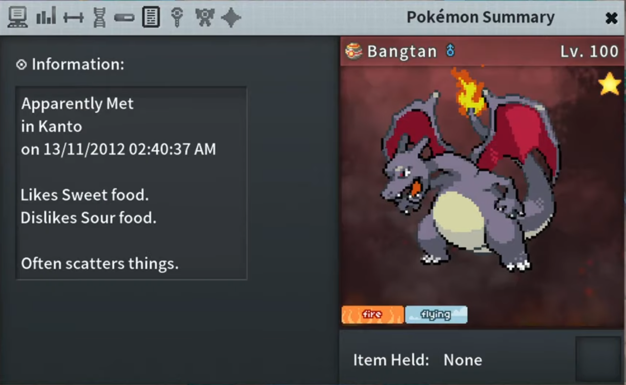Select the four-point sparkle icon
Screen dimensions: 626x385
coord(231,18)
